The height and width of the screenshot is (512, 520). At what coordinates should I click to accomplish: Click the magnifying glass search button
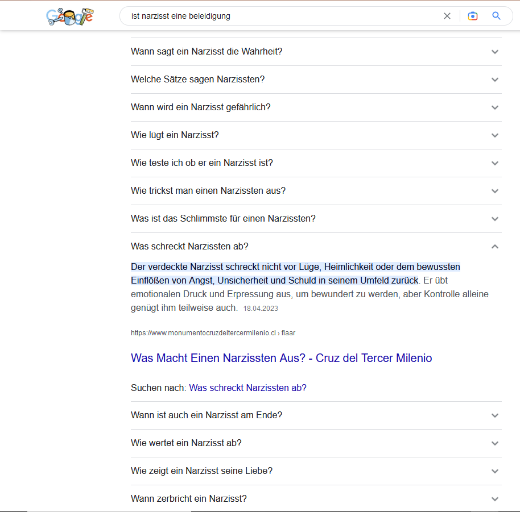coord(496,16)
